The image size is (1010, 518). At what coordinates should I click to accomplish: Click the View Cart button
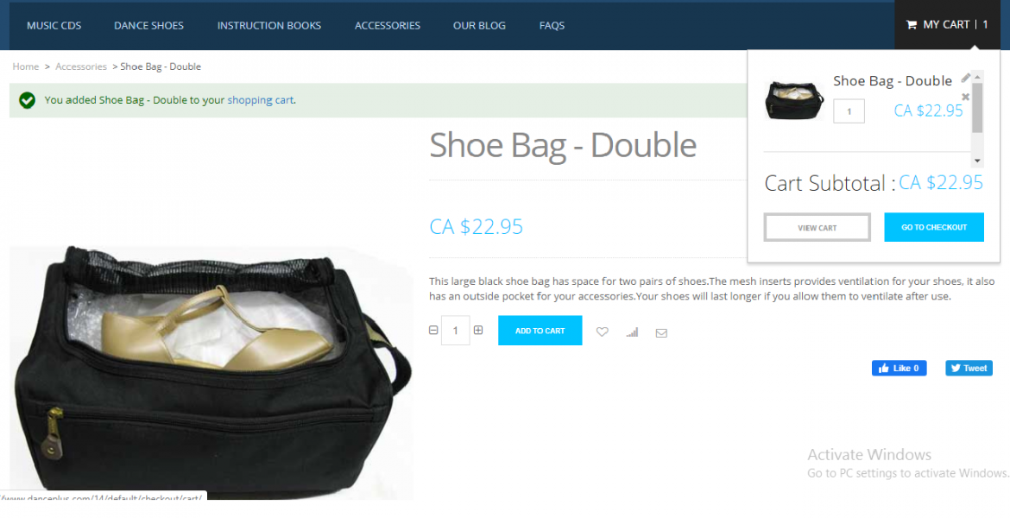coord(817,227)
